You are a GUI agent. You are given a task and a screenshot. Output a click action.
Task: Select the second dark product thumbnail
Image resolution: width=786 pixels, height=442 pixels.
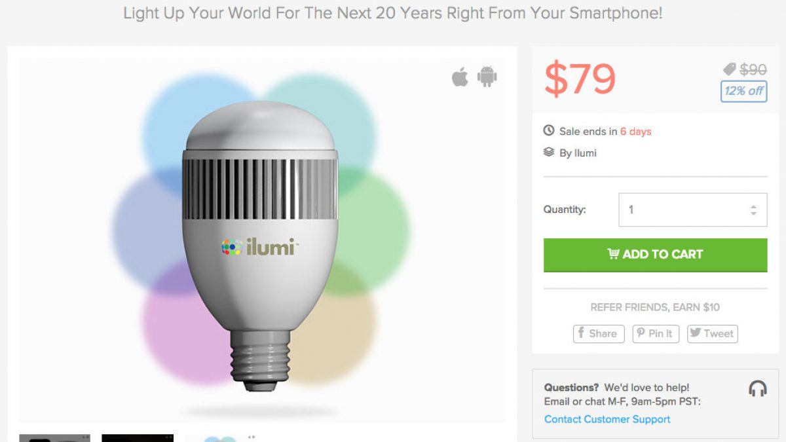(138, 437)
